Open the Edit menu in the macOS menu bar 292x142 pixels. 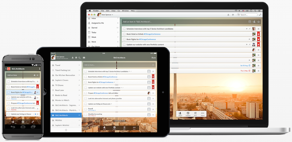pos(107,11)
